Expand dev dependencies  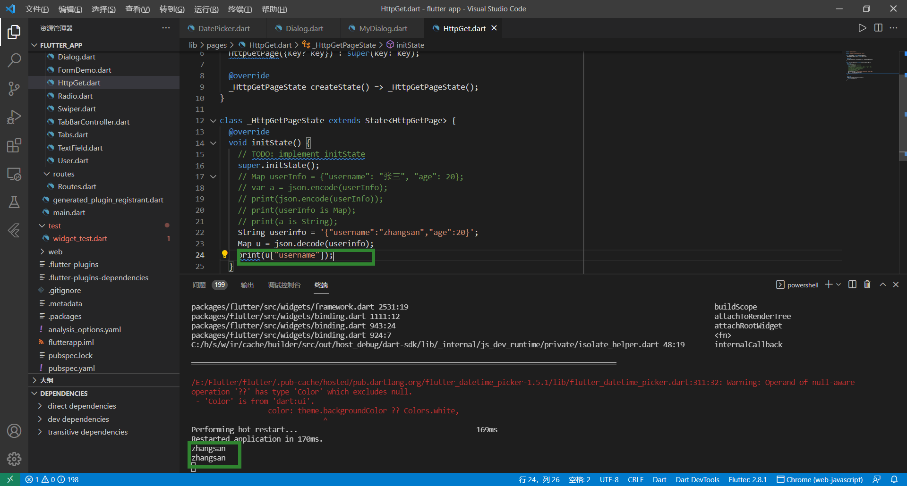pos(78,419)
